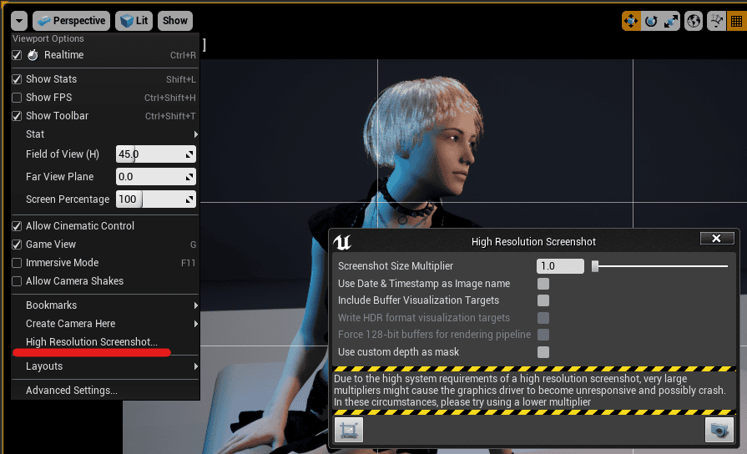Click the specify capture region icon
The height and width of the screenshot is (454, 747).
pyautogui.click(x=349, y=430)
